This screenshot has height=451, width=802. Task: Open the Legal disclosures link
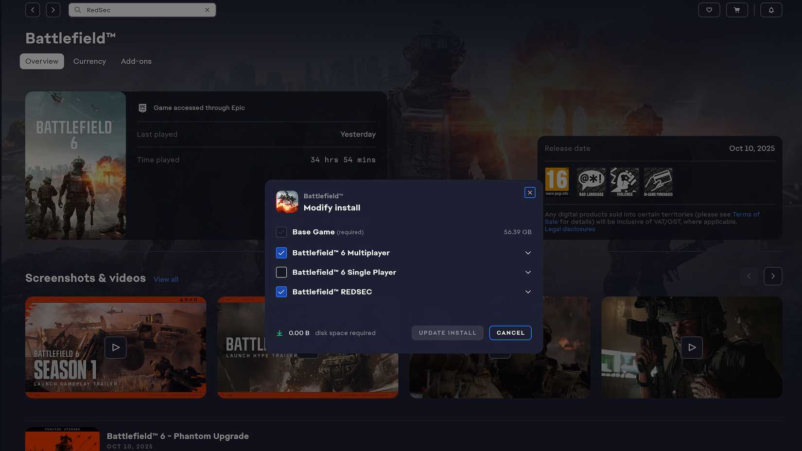(569, 228)
